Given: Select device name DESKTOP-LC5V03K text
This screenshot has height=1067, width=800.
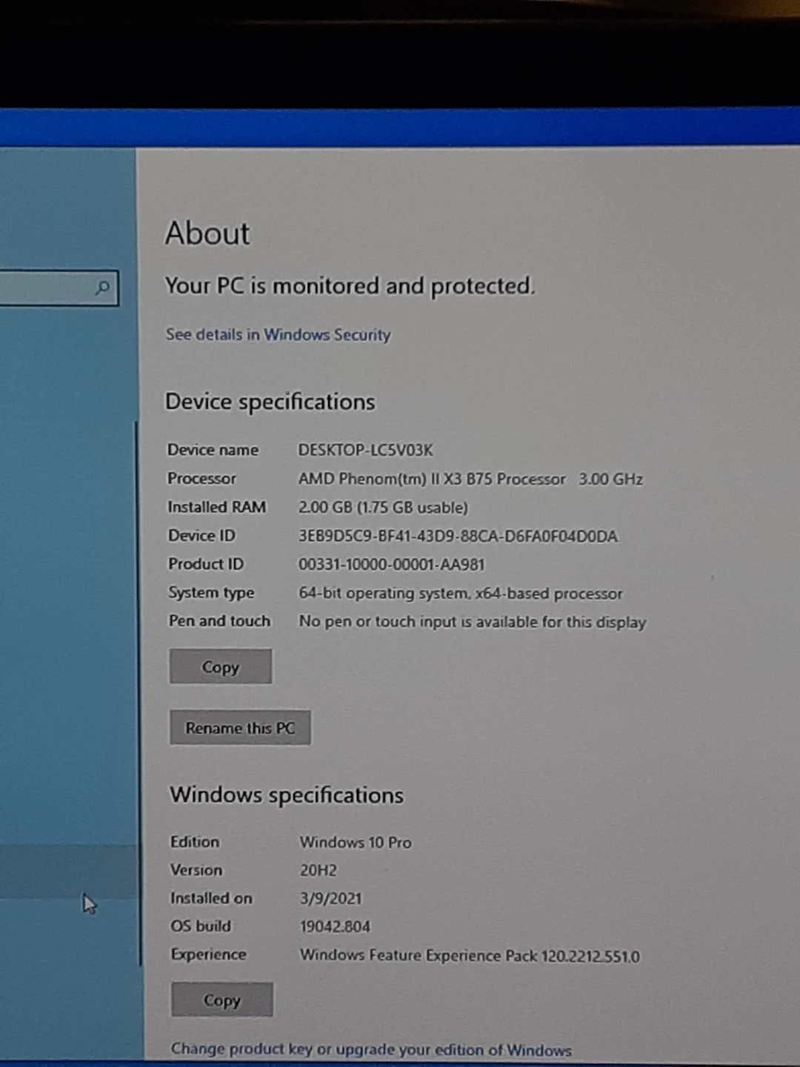Looking at the screenshot, I should [x=365, y=451].
